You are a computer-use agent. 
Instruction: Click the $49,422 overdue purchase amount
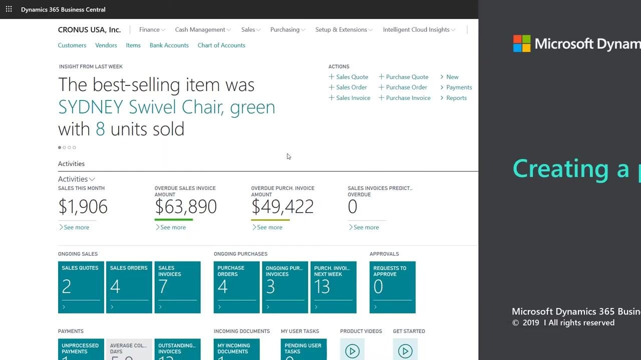[x=282, y=206]
